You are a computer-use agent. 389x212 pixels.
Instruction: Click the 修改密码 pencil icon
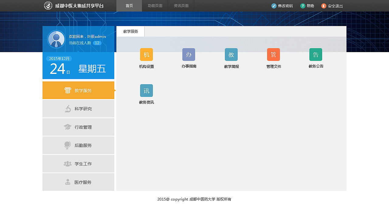click(x=274, y=5)
